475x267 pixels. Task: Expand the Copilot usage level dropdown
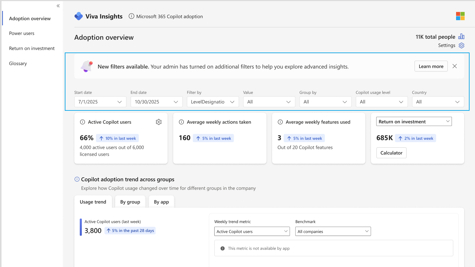[382, 102]
